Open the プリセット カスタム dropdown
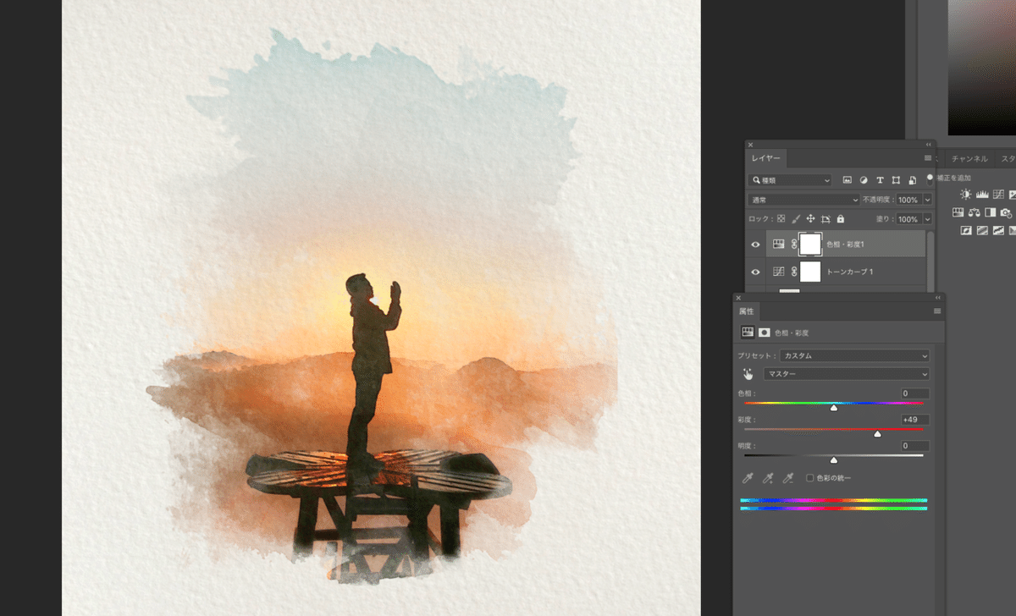The width and height of the screenshot is (1016, 616). coord(854,356)
